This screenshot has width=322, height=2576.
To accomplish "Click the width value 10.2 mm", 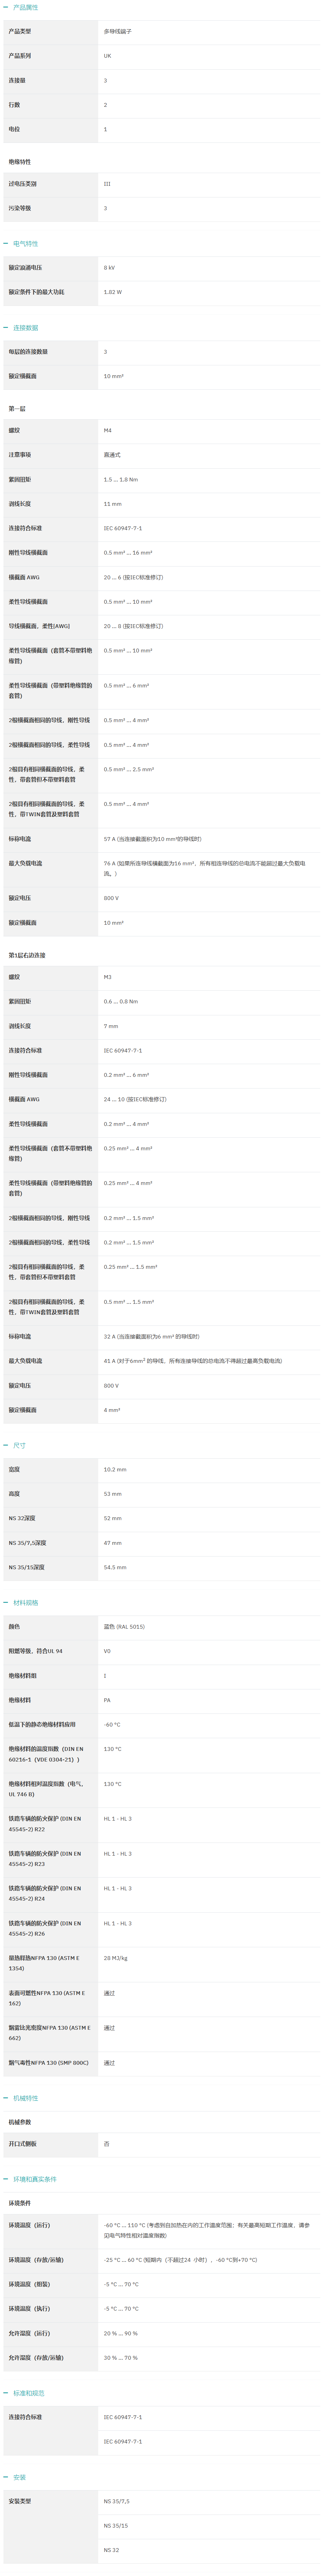I will click(x=115, y=1469).
